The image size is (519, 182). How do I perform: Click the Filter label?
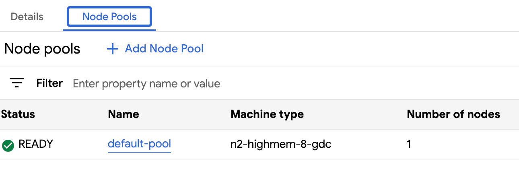pos(49,83)
